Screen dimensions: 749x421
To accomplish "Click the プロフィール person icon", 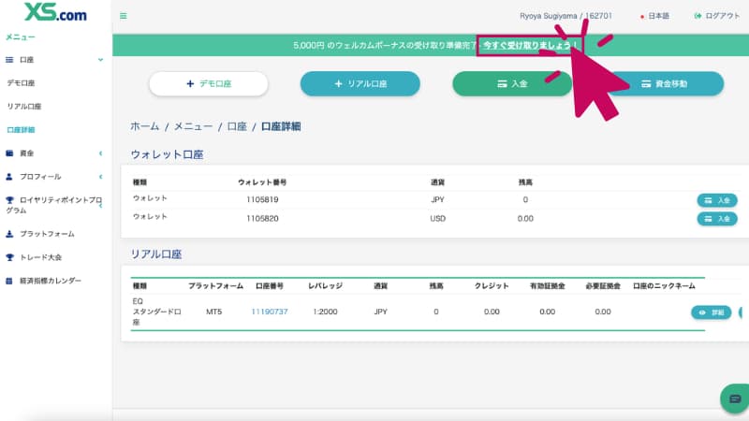I will 9,177.
